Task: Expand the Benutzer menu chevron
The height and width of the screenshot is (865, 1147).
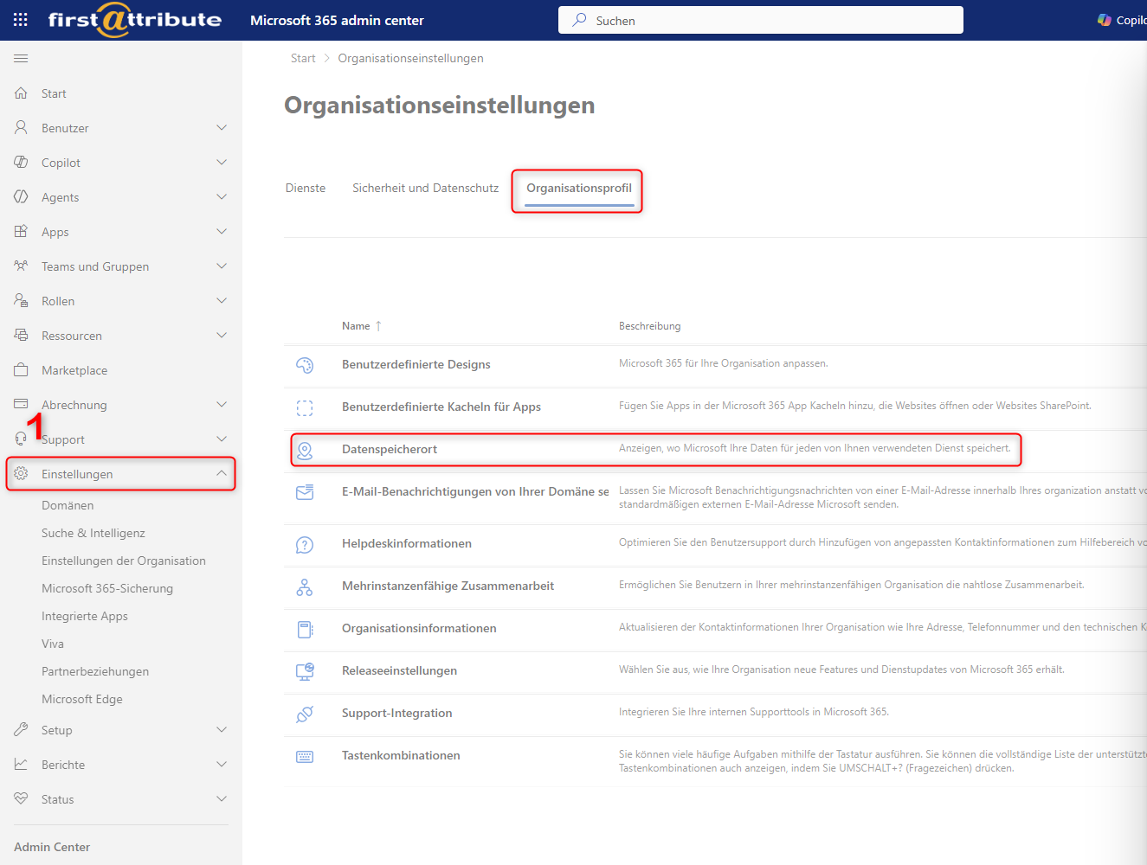Action: tap(222, 127)
